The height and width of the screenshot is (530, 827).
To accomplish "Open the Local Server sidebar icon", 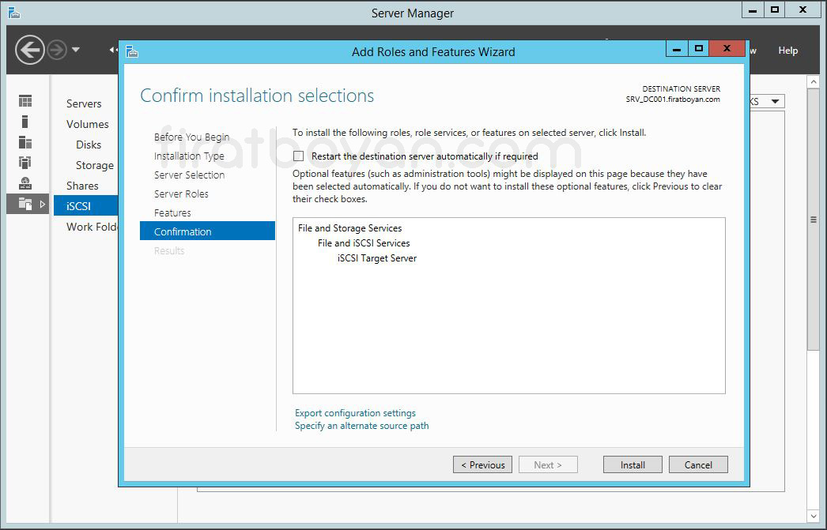I will 25,122.
